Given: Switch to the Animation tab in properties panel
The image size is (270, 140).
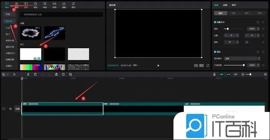Looking at the screenshot, I should point(225,5).
